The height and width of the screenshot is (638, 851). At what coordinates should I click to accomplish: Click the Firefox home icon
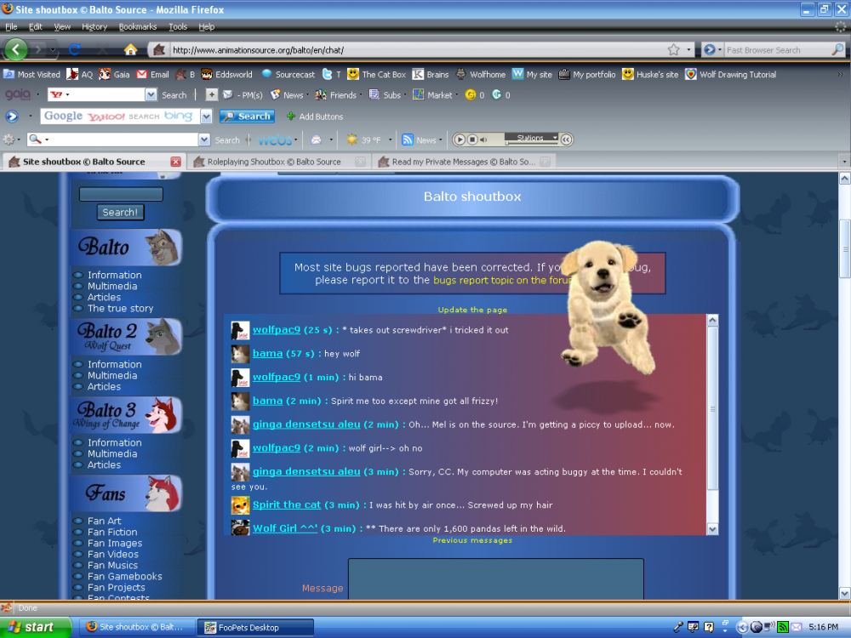click(130, 50)
